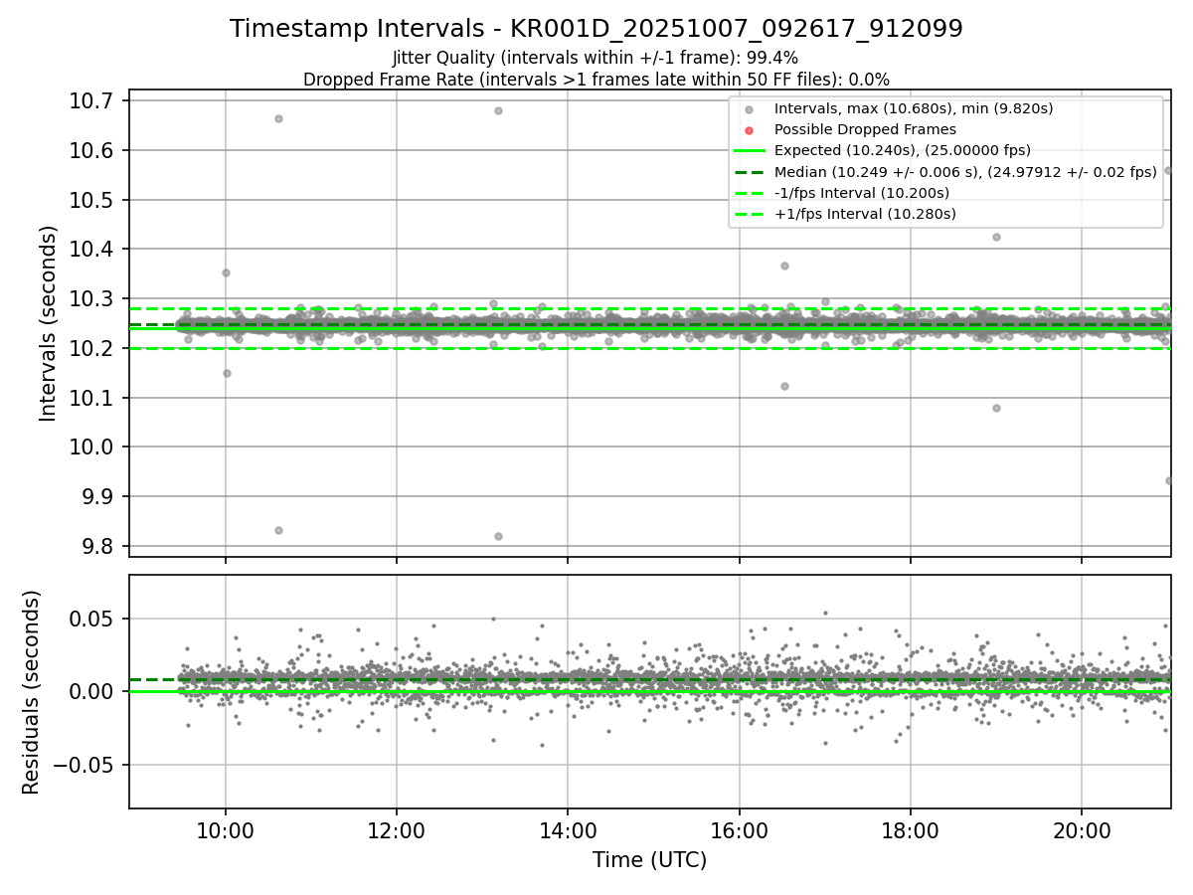
Task: Click the outlier point near 10.37s around 16:30
Action: pos(784,266)
